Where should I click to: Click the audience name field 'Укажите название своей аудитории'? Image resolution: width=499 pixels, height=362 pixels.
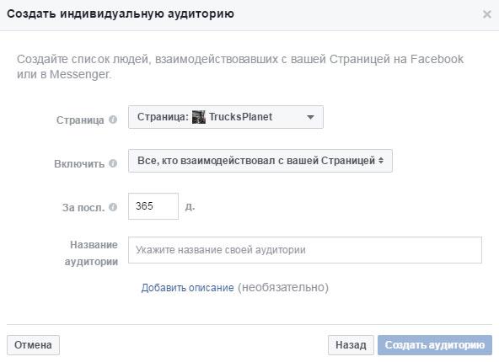pyautogui.click(x=305, y=250)
